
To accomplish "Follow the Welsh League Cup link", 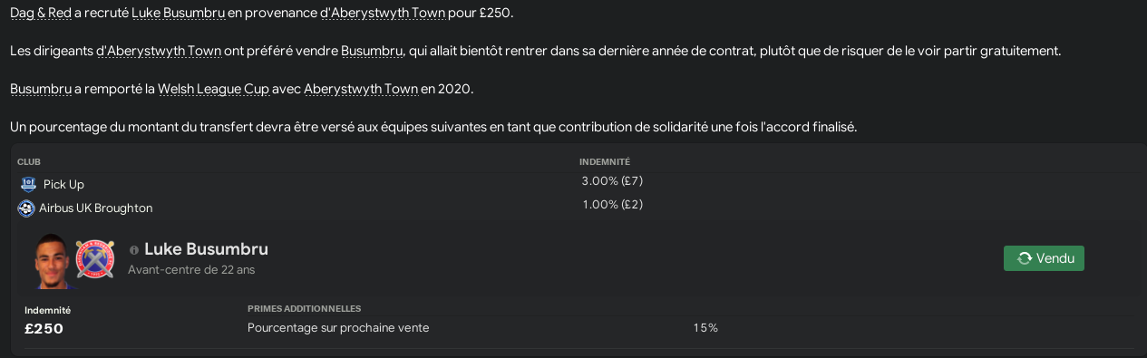I will click(213, 89).
